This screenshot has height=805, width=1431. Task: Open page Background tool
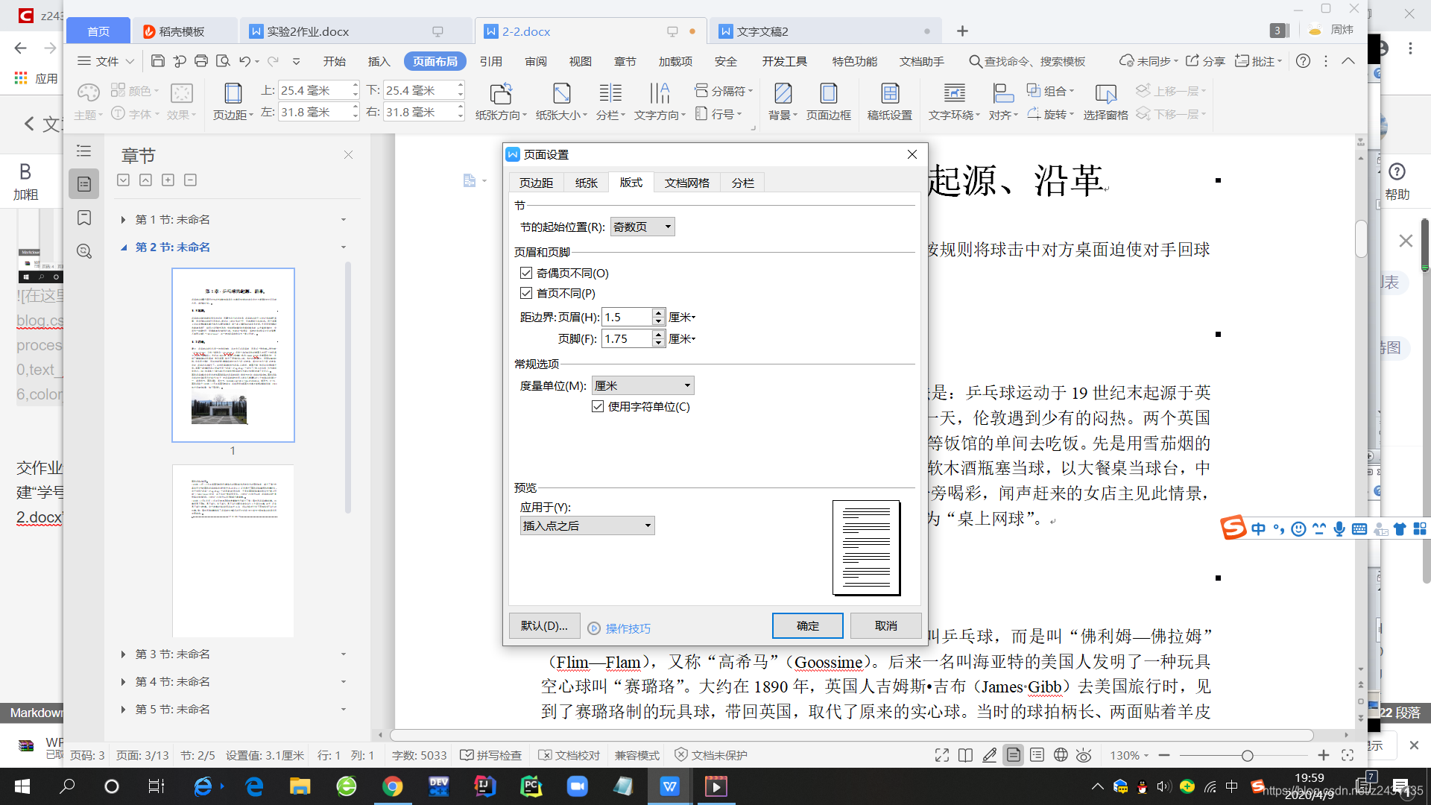(783, 101)
